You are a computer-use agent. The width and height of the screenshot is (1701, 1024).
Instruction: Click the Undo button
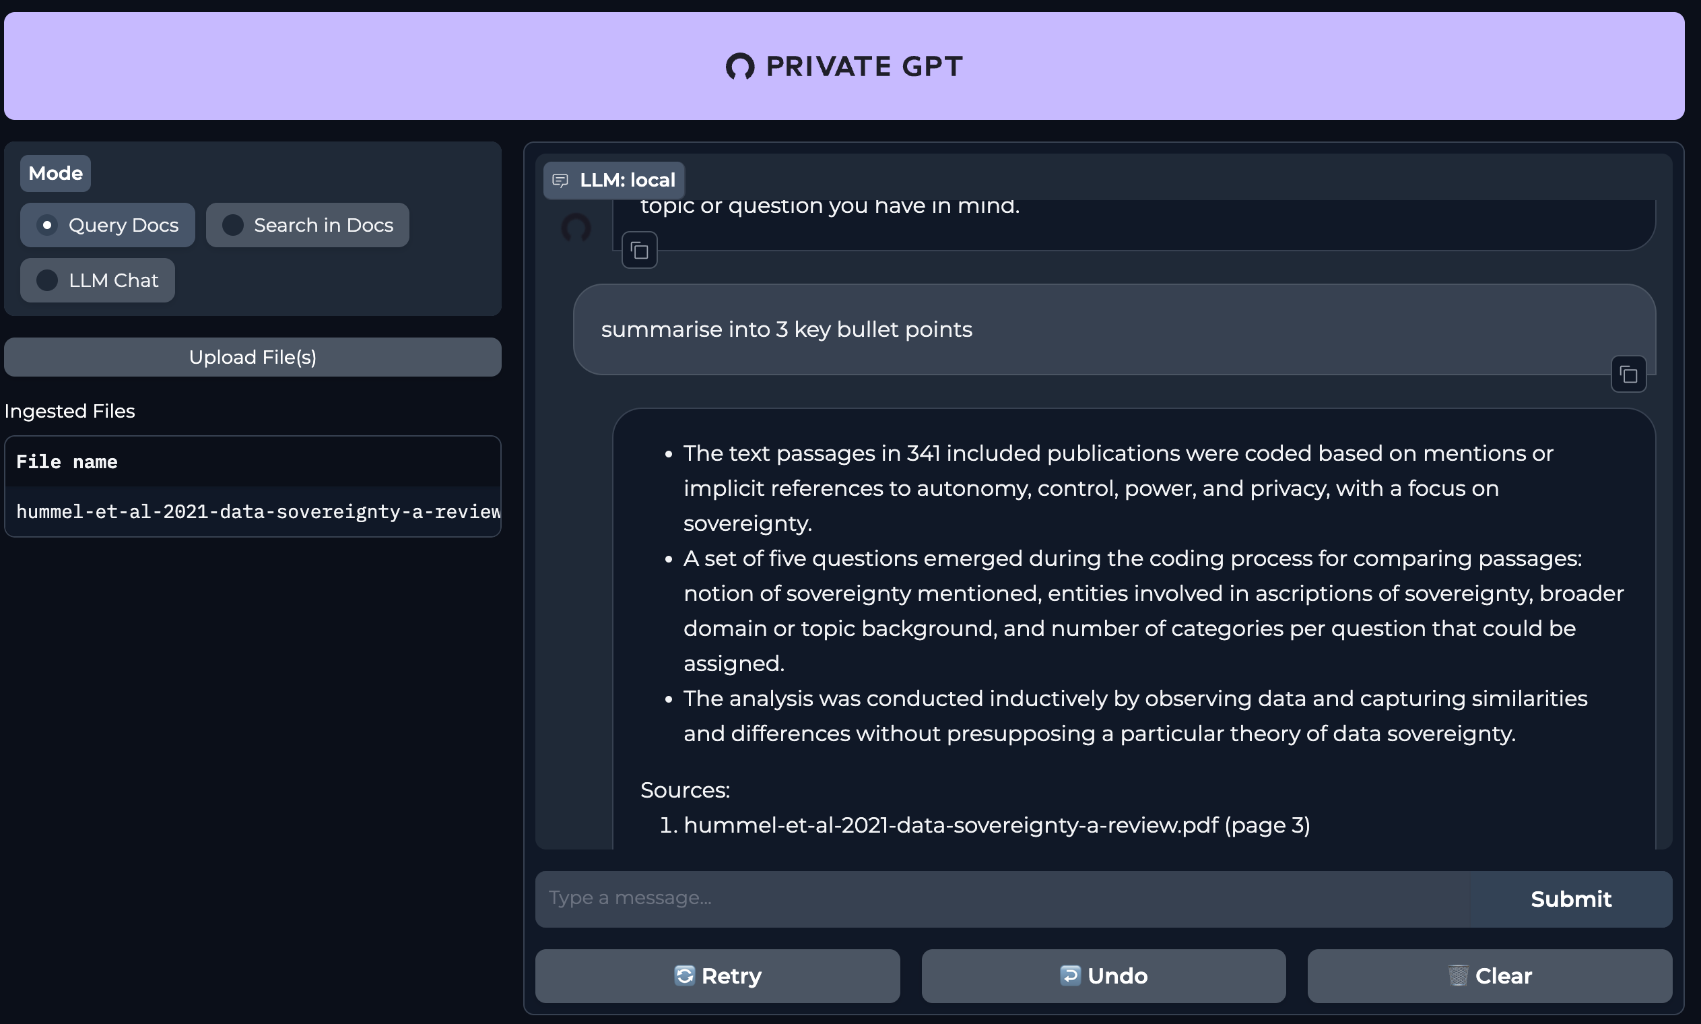coord(1102,975)
